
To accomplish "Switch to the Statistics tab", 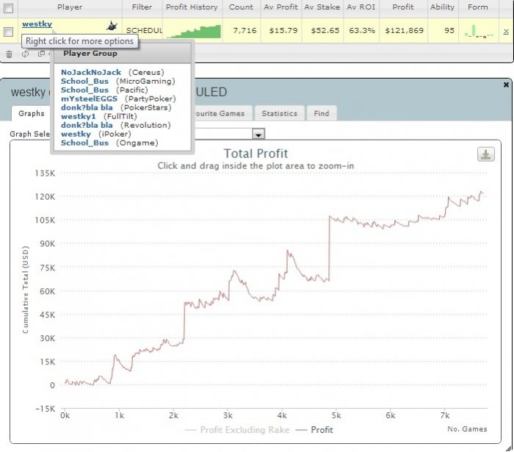I will coord(279,113).
